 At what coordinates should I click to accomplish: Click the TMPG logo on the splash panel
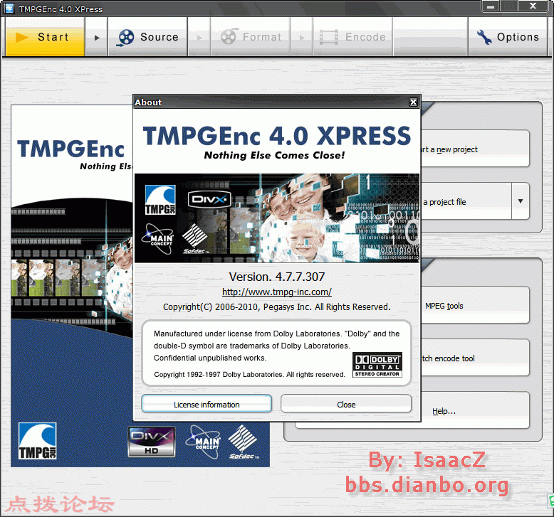(37, 441)
